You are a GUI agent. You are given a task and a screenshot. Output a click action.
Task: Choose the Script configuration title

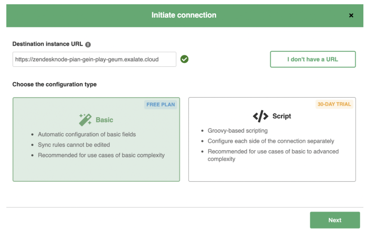click(x=282, y=116)
